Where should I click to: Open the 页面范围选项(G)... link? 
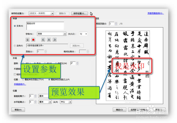156,13
